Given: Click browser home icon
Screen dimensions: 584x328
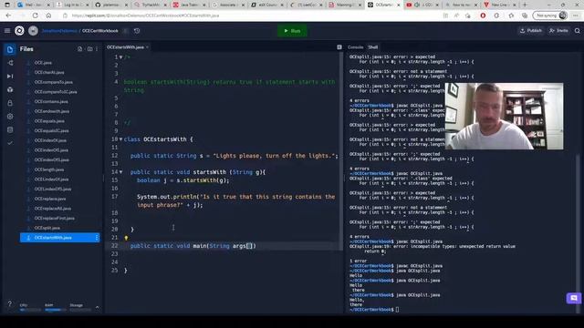Looking at the screenshot, I should (48, 15).
